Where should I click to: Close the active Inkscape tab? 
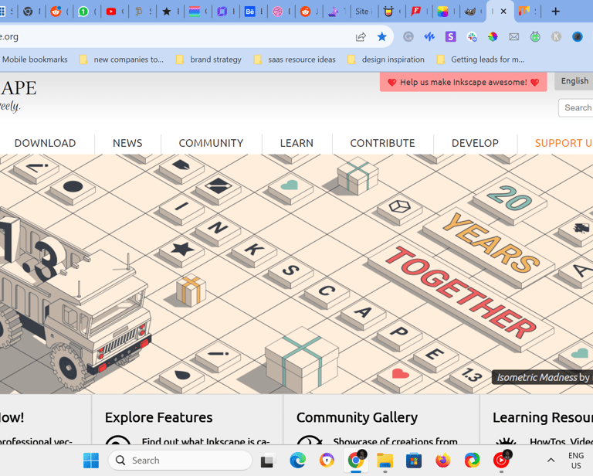(x=503, y=12)
